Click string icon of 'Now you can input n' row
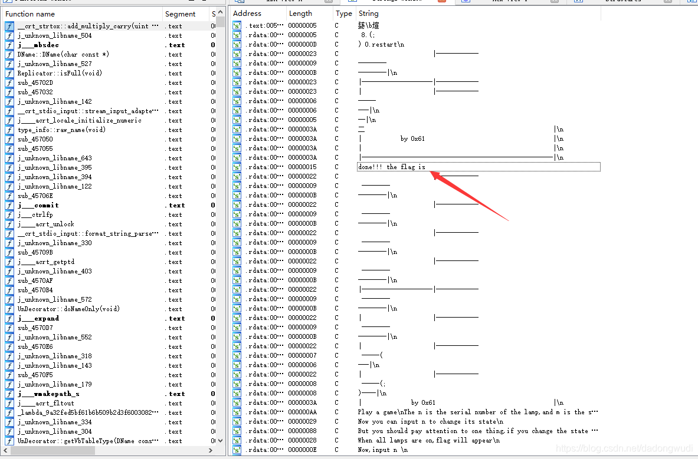698x459 pixels. [237, 422]
